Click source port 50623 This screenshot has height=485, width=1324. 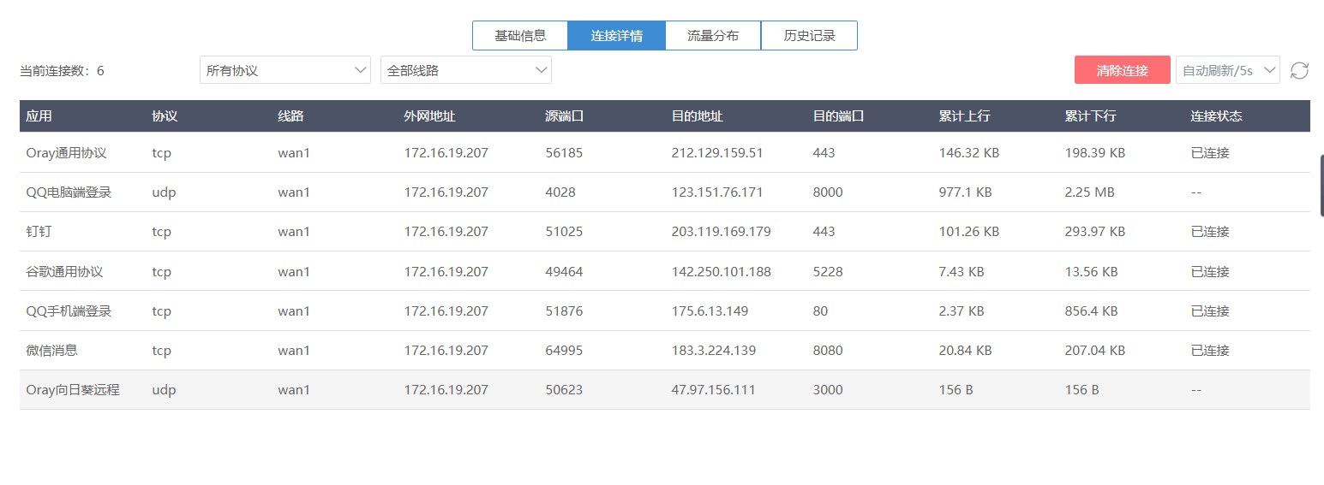pyautogui.click(x=564, y=389)
